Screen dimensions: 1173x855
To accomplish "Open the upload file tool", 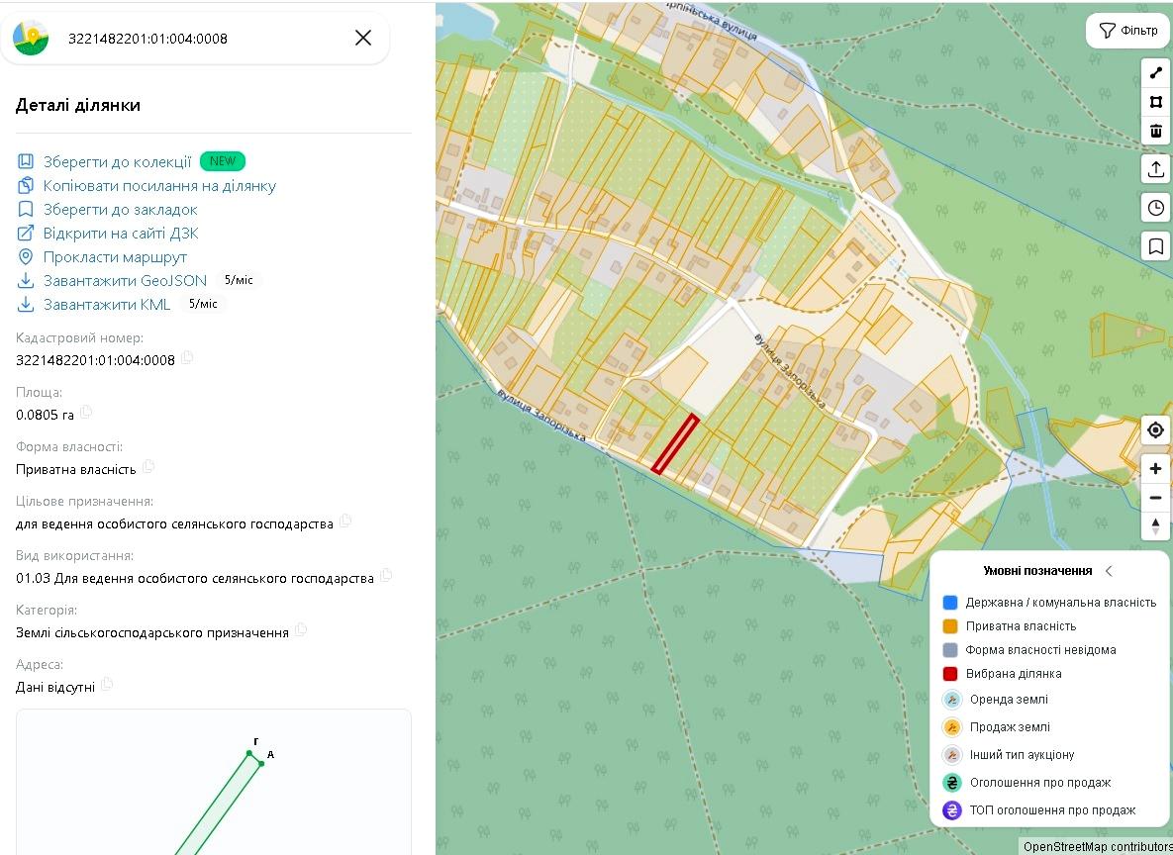I will 1156,169.
